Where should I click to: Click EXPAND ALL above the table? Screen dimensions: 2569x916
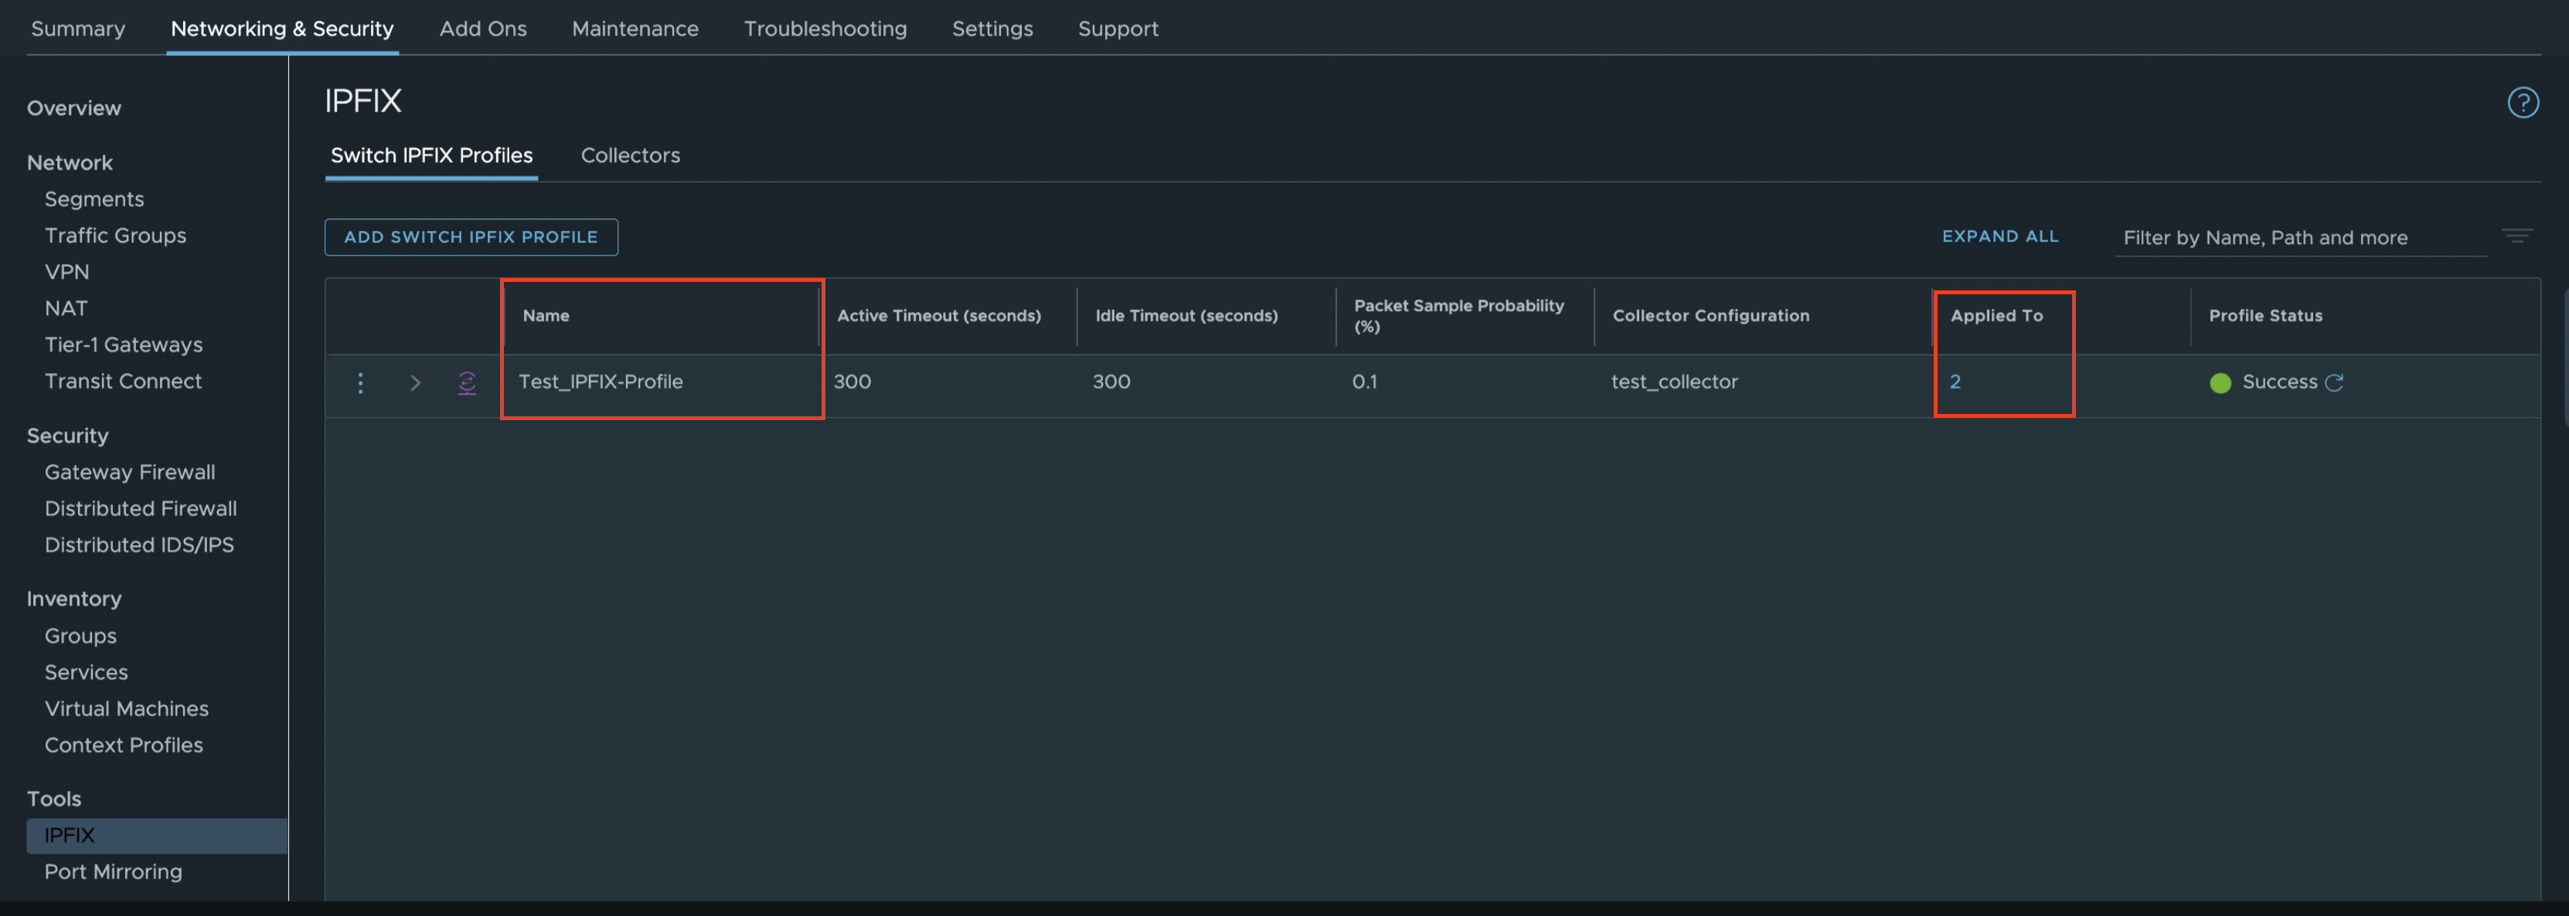(x=1999, y=236)
